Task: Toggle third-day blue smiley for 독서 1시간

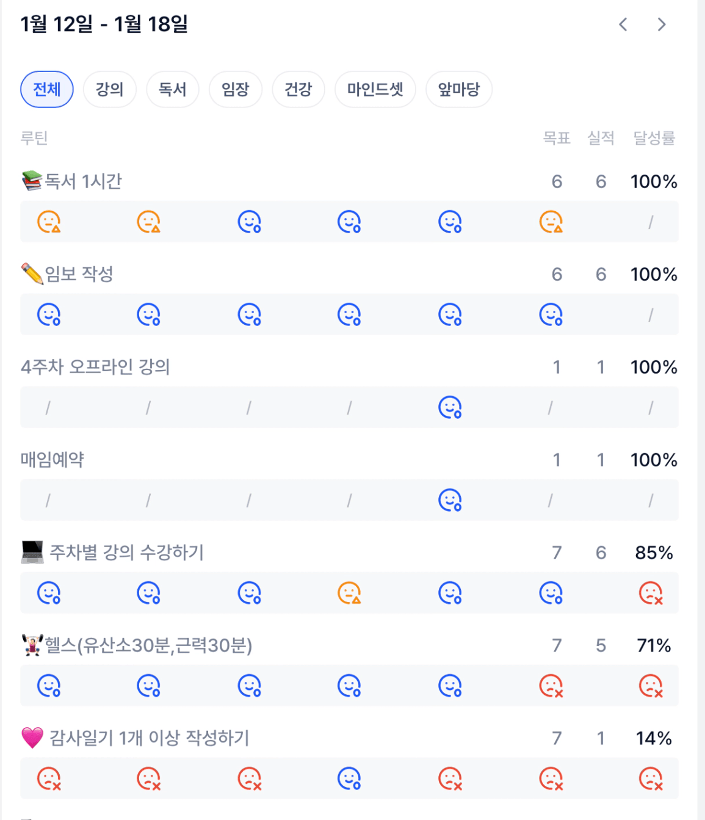Action: click(249, 222)
